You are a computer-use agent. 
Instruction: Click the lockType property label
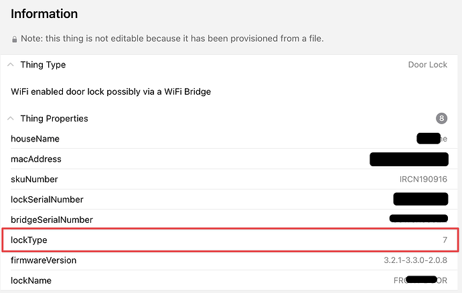(29, 240)
